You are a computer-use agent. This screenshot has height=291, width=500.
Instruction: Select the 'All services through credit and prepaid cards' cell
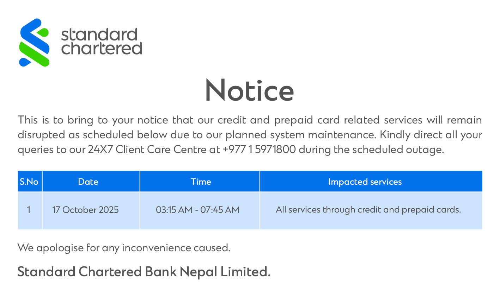click(368, 210)
